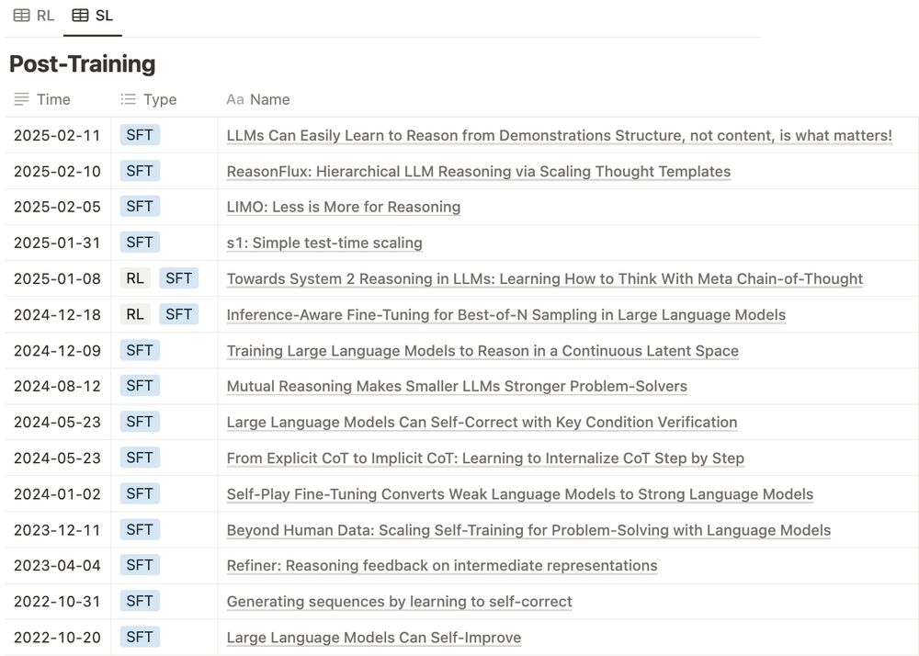This screenshot has width=919, height=656.
Task: Click the SFT tag in the 2022-10-31 row
Action: tap(140, 601)
